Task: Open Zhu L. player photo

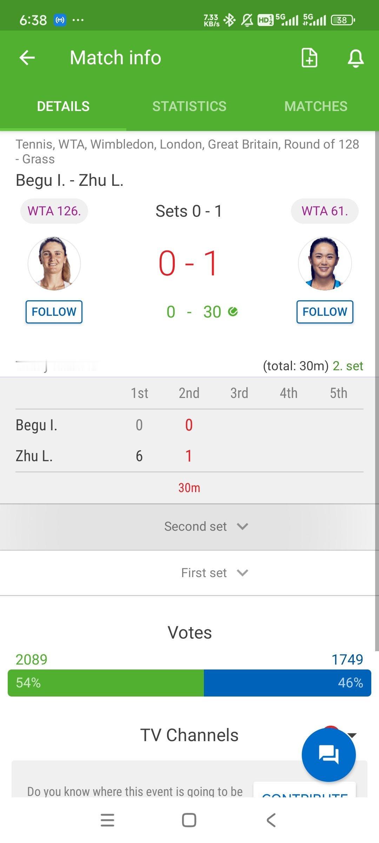Action: click(325, 263)
